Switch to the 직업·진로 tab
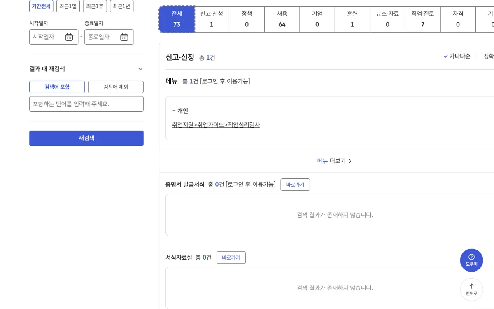This screenshot has width=494, height=309. click(423, 19)
